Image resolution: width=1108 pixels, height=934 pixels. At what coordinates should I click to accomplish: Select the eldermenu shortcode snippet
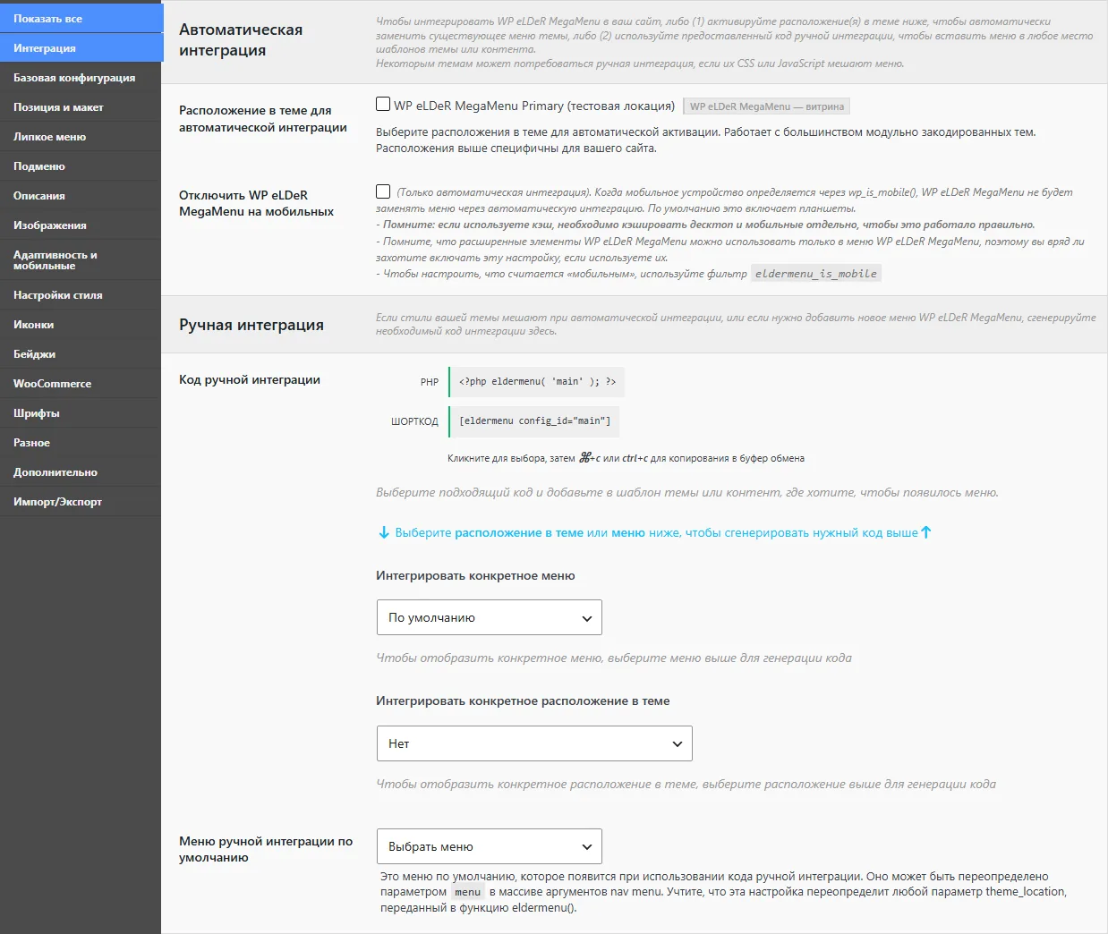(534, 420)
